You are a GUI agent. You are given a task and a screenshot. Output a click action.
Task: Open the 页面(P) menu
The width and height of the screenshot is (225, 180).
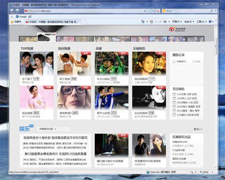[x=177, y=22]
